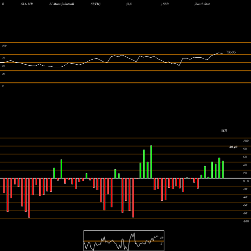Click the MR axis label 60
The image size is (251, 251).
click(x=244, y=157)
